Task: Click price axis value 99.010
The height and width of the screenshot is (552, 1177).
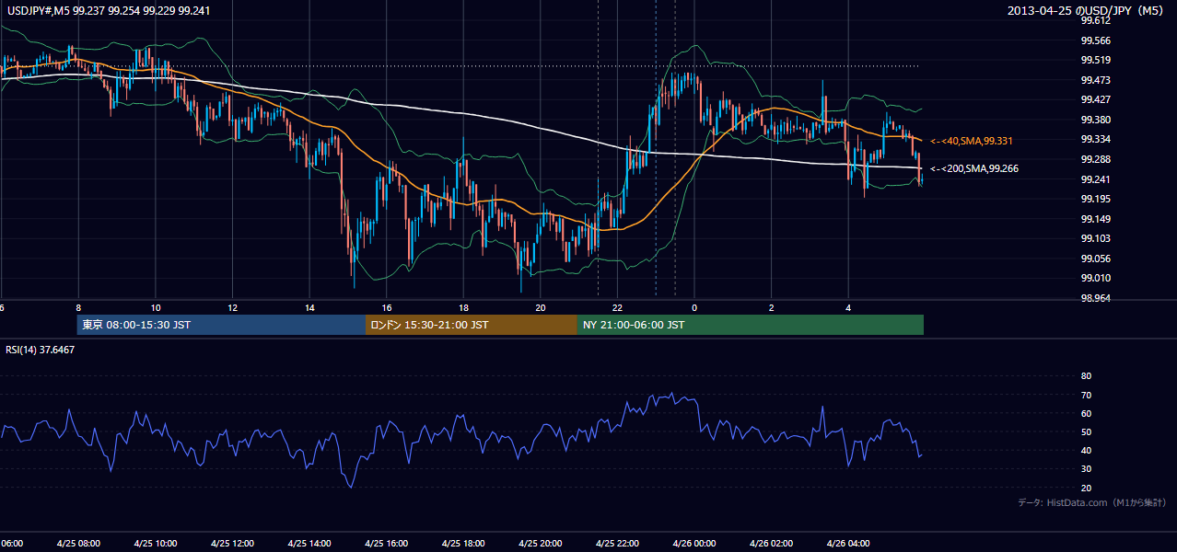Action: coord(1095,278)
